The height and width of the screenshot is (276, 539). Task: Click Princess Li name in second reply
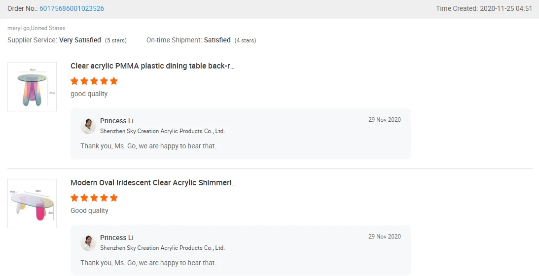pyautogui.click(x=117, y=238)
